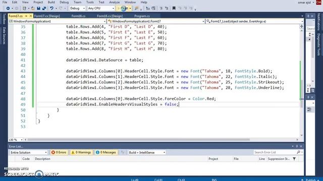Click the Uncomment selected lines icon
This screenshot has width=323, height=181.
(x=153, y=8)
